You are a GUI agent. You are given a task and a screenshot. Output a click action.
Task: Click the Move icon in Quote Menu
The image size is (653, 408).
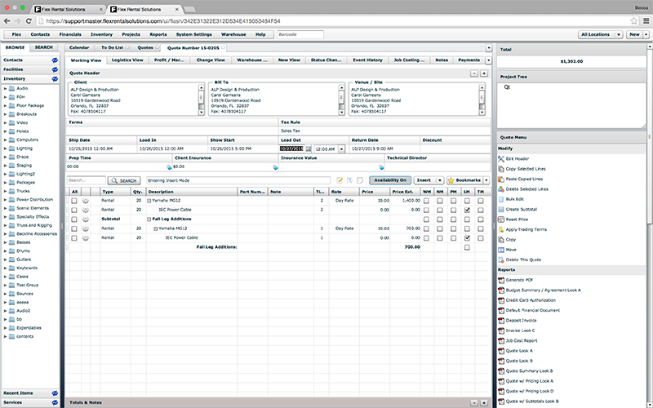tap(501, 250)
